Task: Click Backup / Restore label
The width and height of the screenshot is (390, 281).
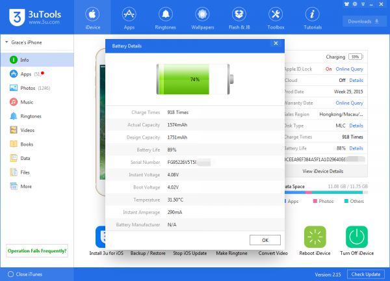Action: click(x=148, y=253)
